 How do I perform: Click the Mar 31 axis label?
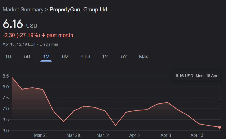coord(103,135)
